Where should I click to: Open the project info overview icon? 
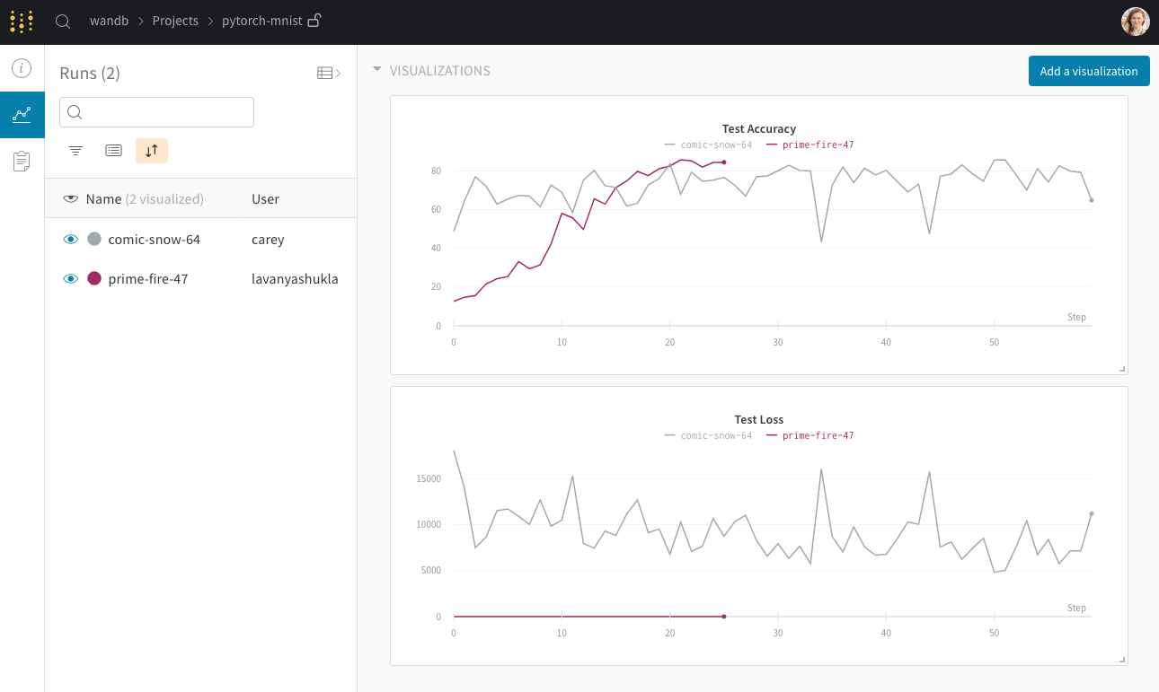coord(22,68)
